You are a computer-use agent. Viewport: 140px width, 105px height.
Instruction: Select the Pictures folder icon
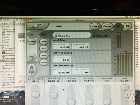pyautogui.click(x=3, y=68)
